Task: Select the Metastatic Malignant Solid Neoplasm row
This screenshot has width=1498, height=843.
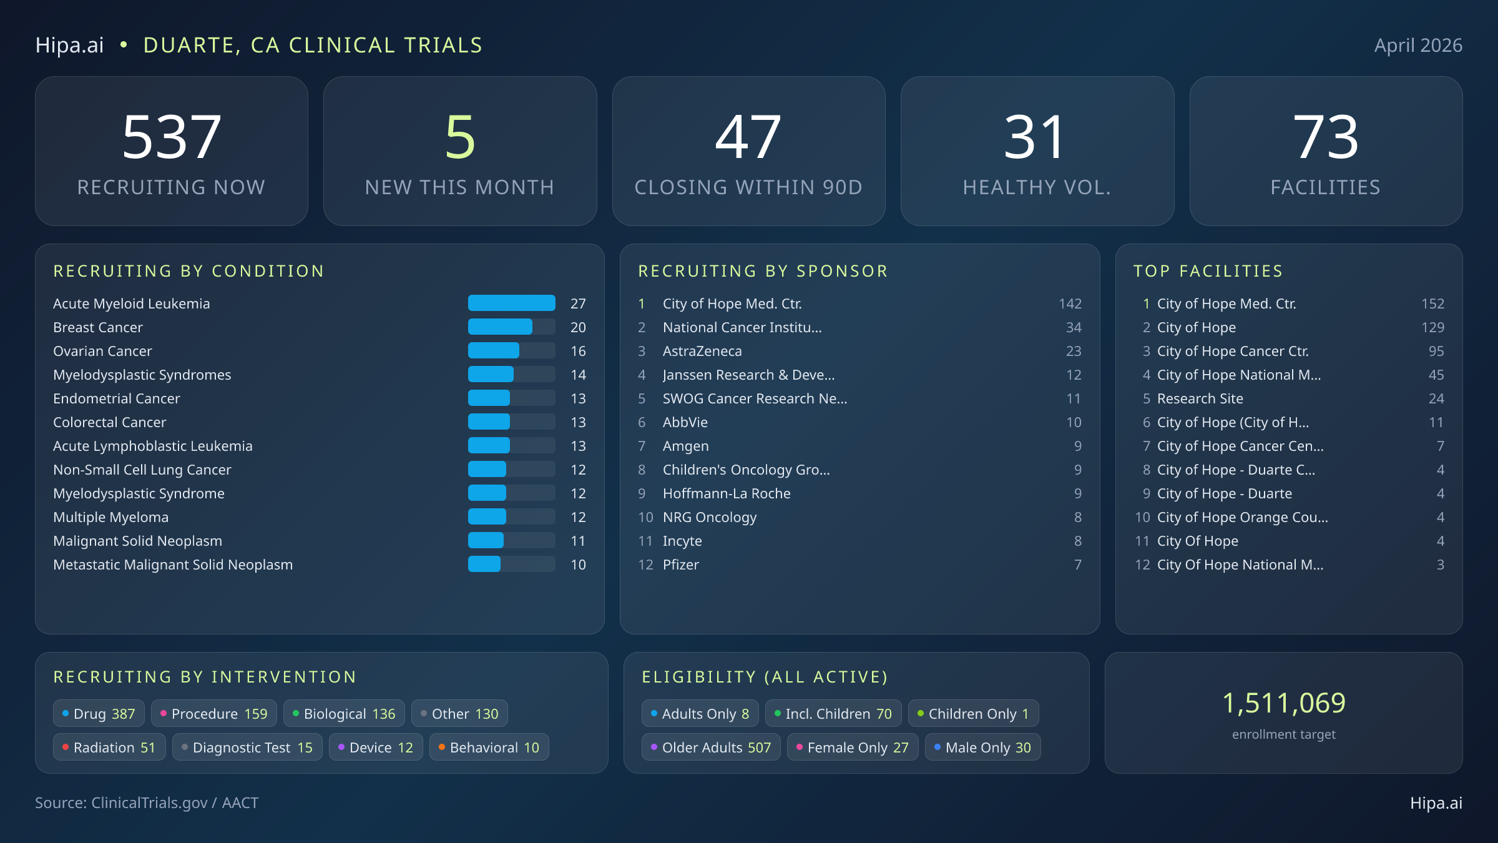Action: pyautogui.click(x=320, y=564)
